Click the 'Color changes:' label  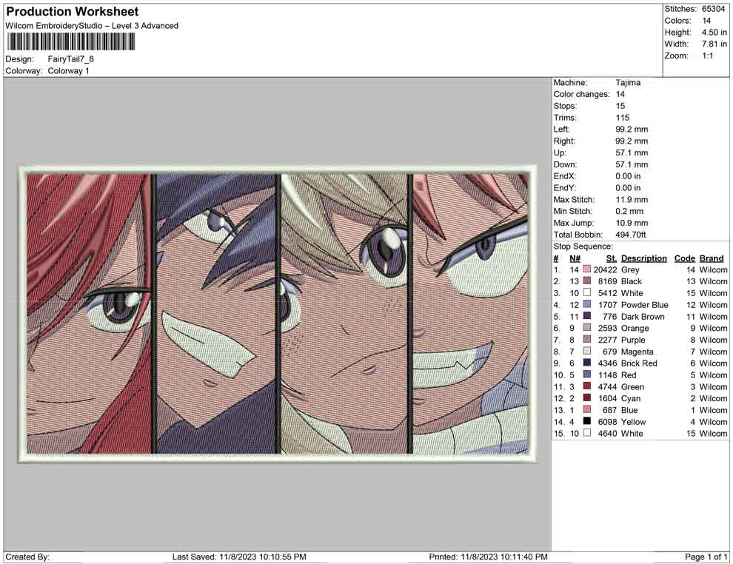(x=581, y=95)
